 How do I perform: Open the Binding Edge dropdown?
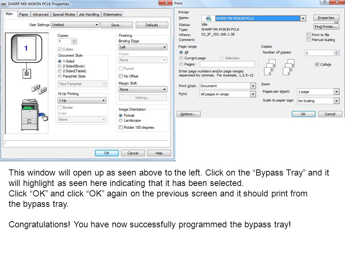coord(143,47)
